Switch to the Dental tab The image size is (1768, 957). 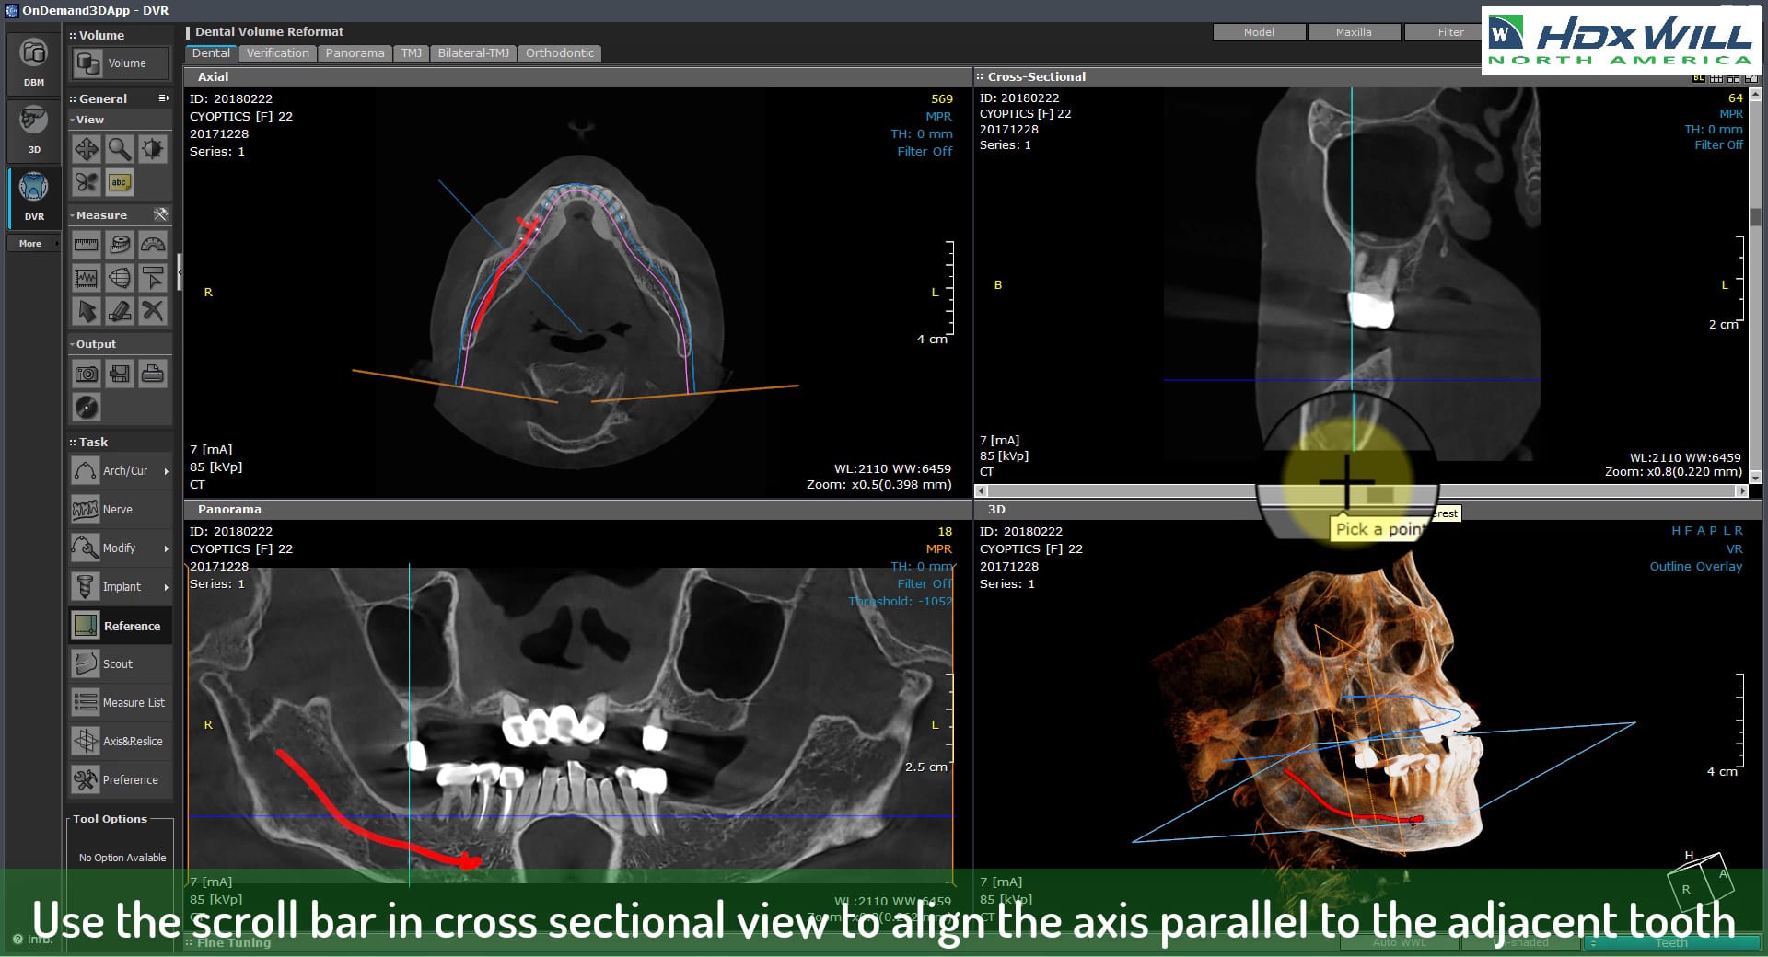click(x=211, y=53)
